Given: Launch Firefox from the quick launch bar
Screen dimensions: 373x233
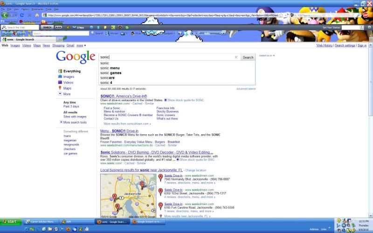Looking at the screenshot, I should (68, 229).
